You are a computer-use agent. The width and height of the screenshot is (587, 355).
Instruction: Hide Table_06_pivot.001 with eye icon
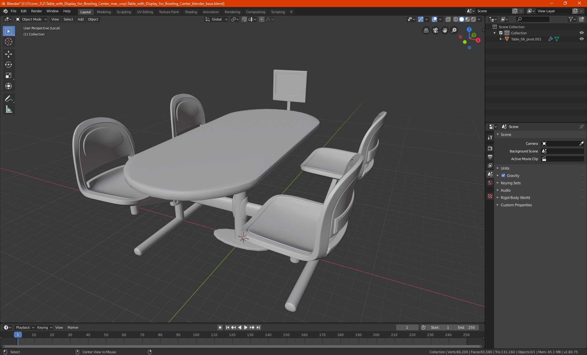click(x=581, y=39)
